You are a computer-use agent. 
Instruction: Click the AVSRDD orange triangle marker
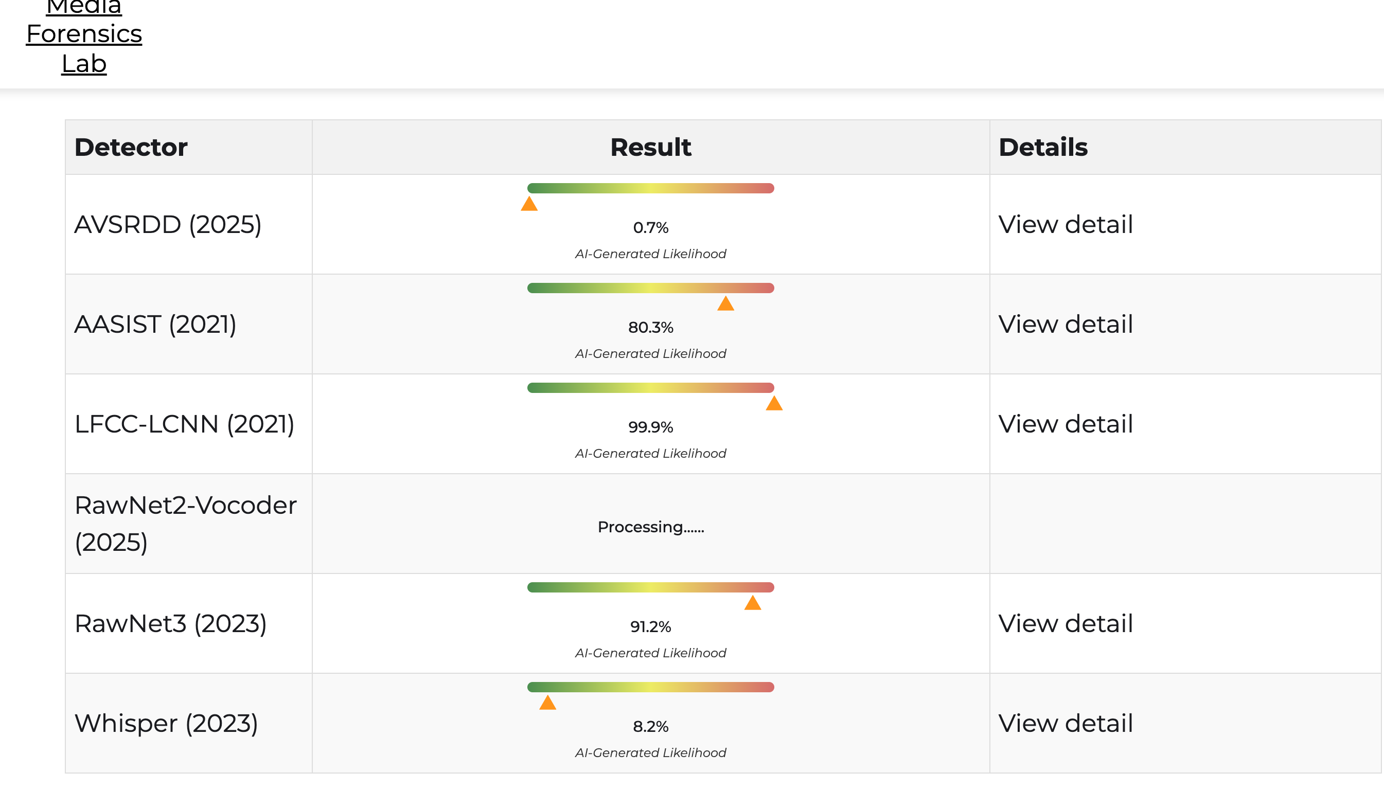(529, 205)
